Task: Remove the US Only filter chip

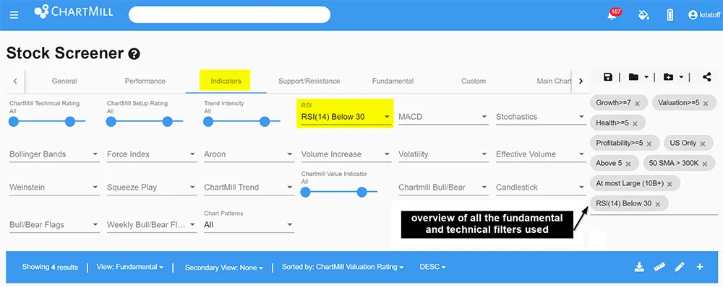Action: [703, 144]
